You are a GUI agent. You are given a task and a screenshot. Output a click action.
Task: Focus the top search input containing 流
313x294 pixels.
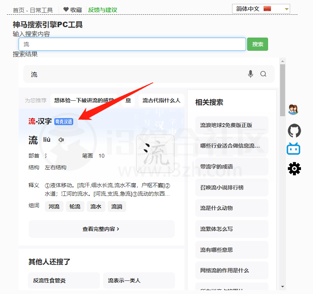point(132,44)
